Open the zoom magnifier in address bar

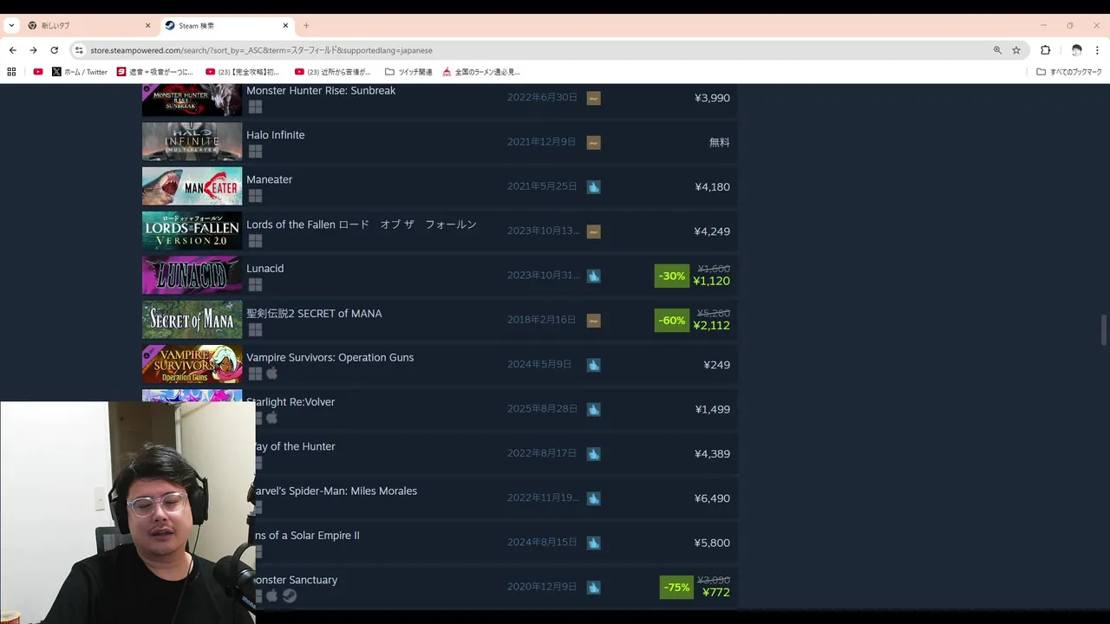click(997, 50)
